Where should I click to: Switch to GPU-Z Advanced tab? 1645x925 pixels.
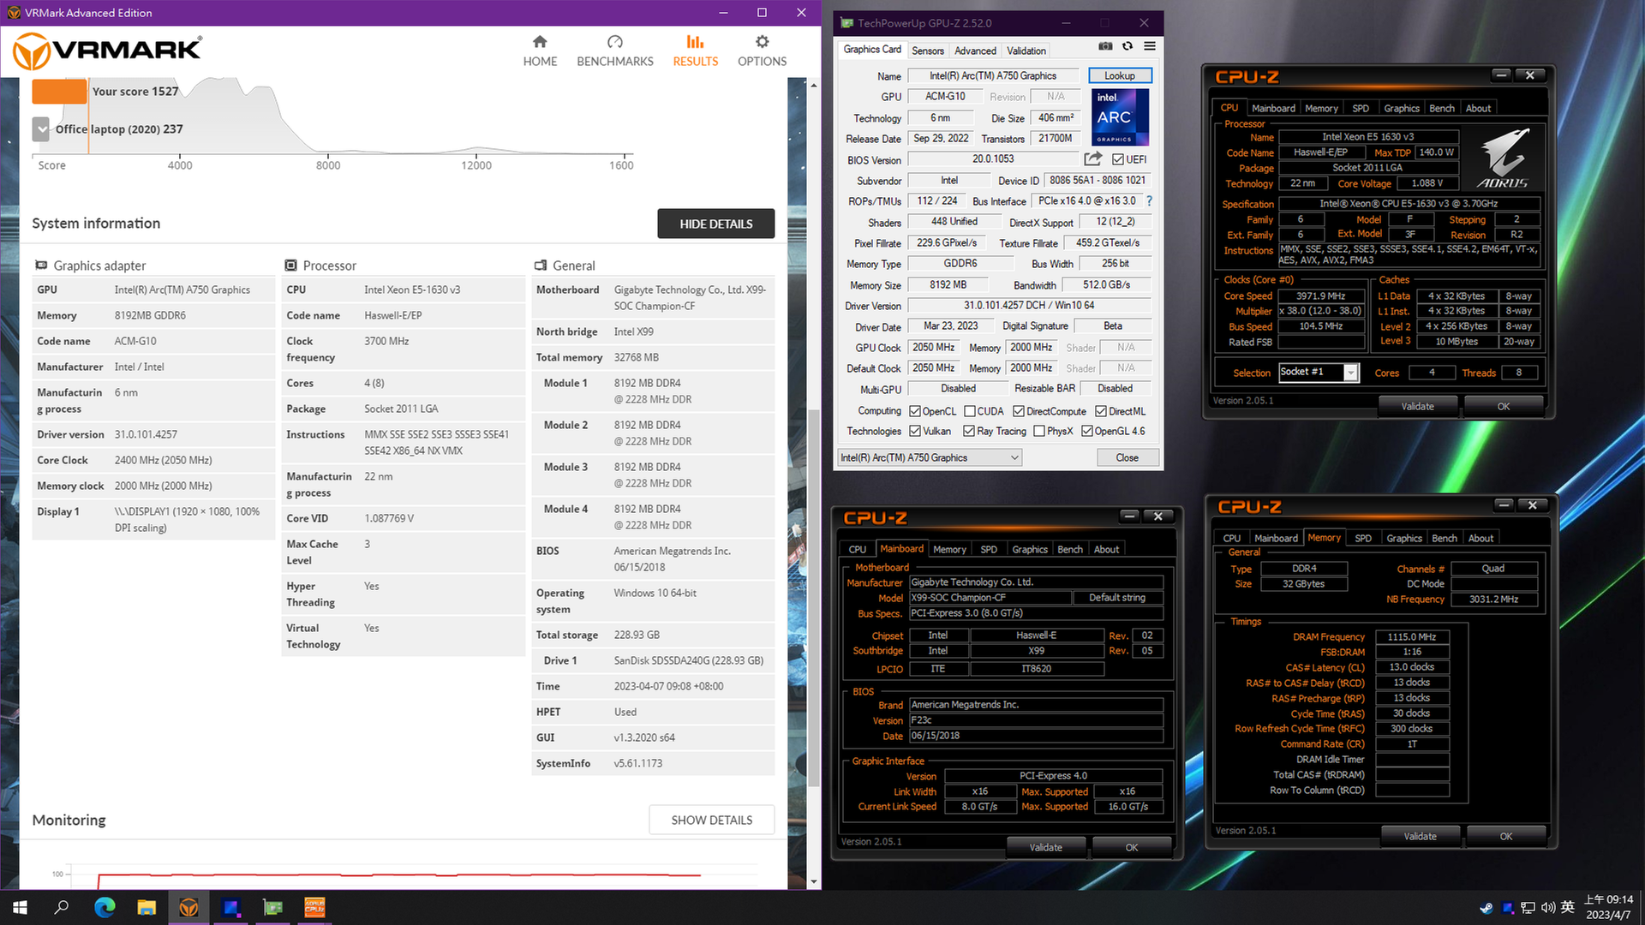[975, 51]
